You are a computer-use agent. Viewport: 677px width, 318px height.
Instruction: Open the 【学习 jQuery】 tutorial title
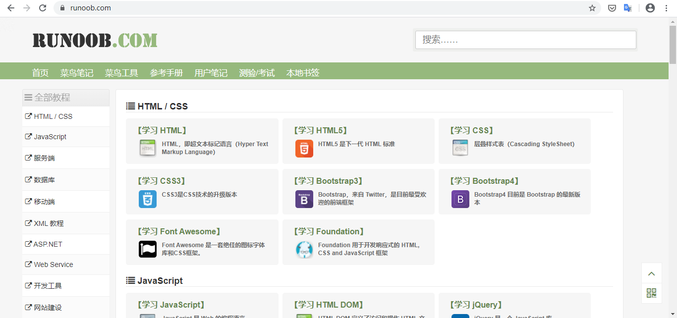click(477, 305)
